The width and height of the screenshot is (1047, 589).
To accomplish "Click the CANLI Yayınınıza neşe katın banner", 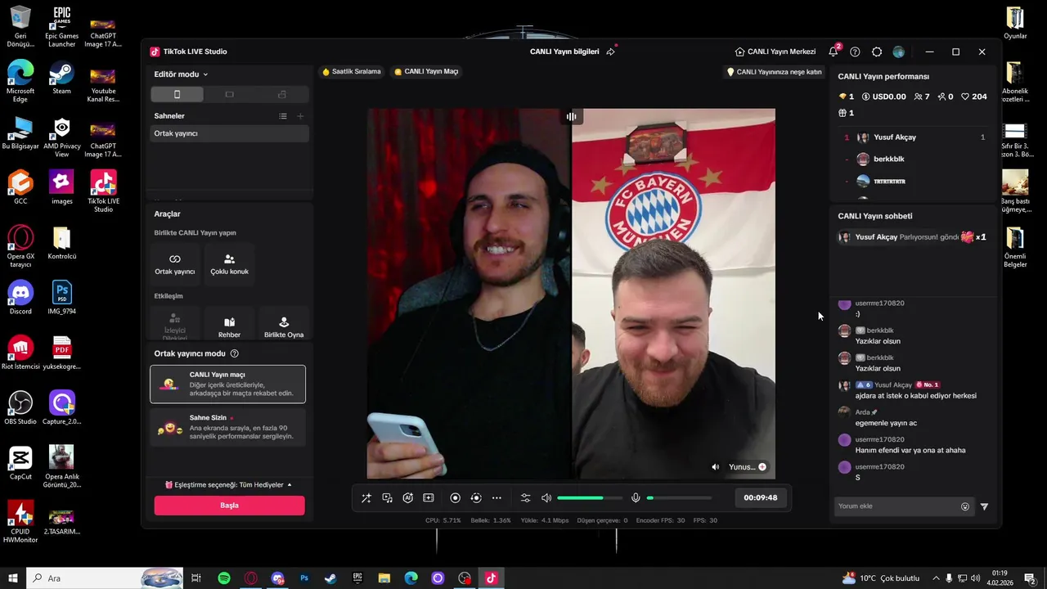I will [775, 72].
